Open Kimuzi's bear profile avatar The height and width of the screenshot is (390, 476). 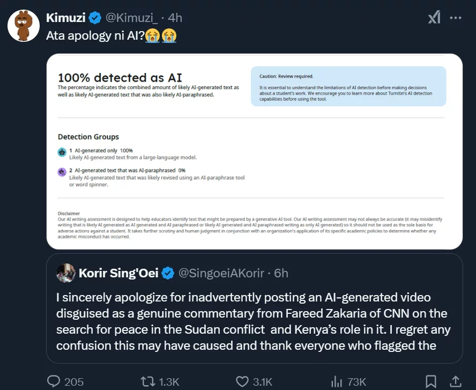point(23,26)
